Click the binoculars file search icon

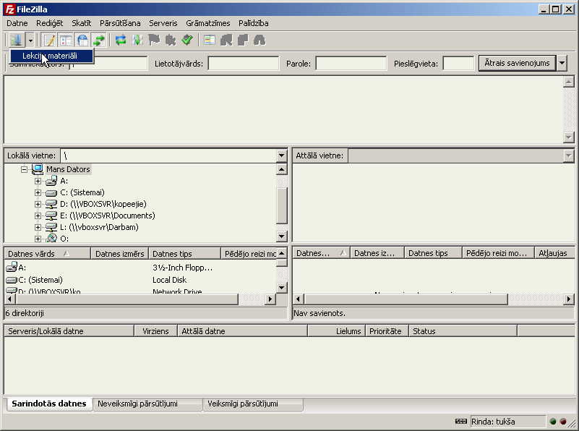260,40
